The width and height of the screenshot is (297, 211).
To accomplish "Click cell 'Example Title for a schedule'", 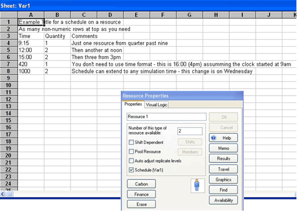I will point(31,22).
